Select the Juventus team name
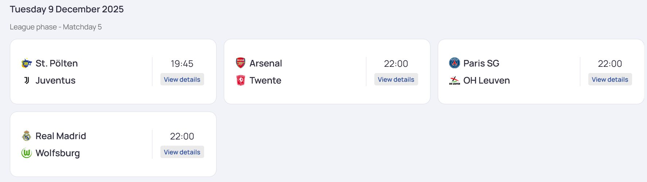The width and height of the screenshot is (647, 182). tap(55, 81)
